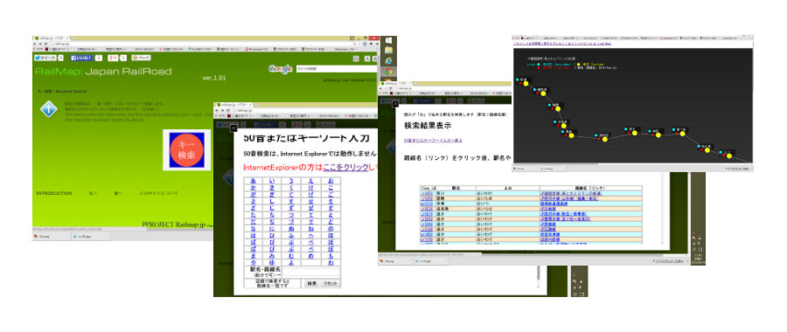Click the Twitter tweet button
This screenshot has height=332, width=787.
[45, 59]
